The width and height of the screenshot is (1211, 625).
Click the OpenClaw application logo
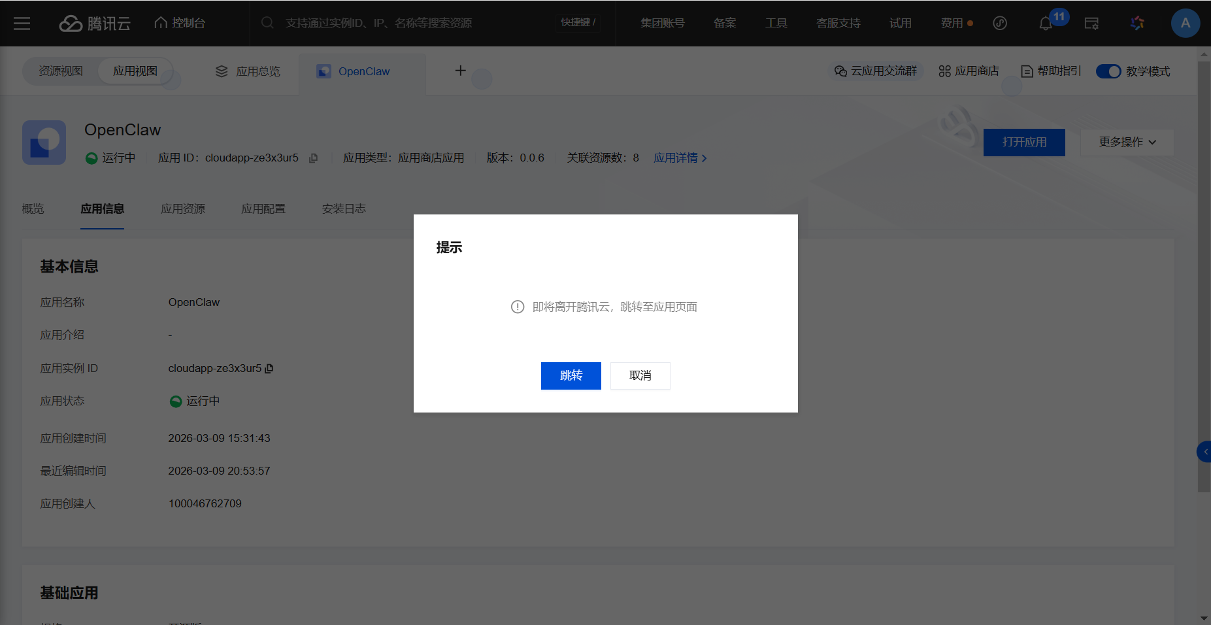tap(44, 143)
